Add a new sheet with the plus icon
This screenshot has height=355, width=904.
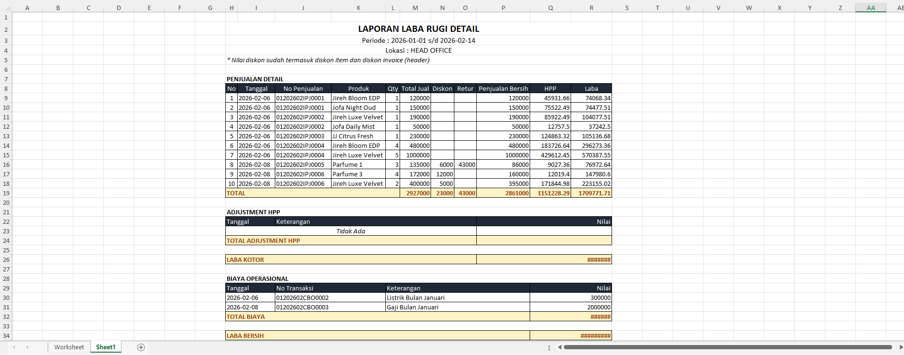(141, 347)
